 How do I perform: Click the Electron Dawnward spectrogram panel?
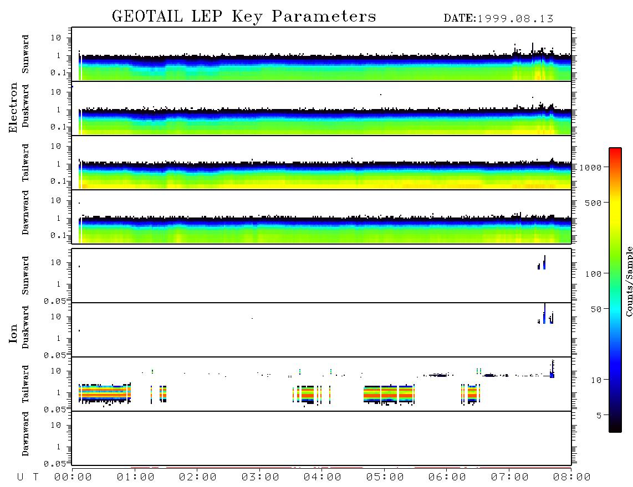tap(321, 216)
